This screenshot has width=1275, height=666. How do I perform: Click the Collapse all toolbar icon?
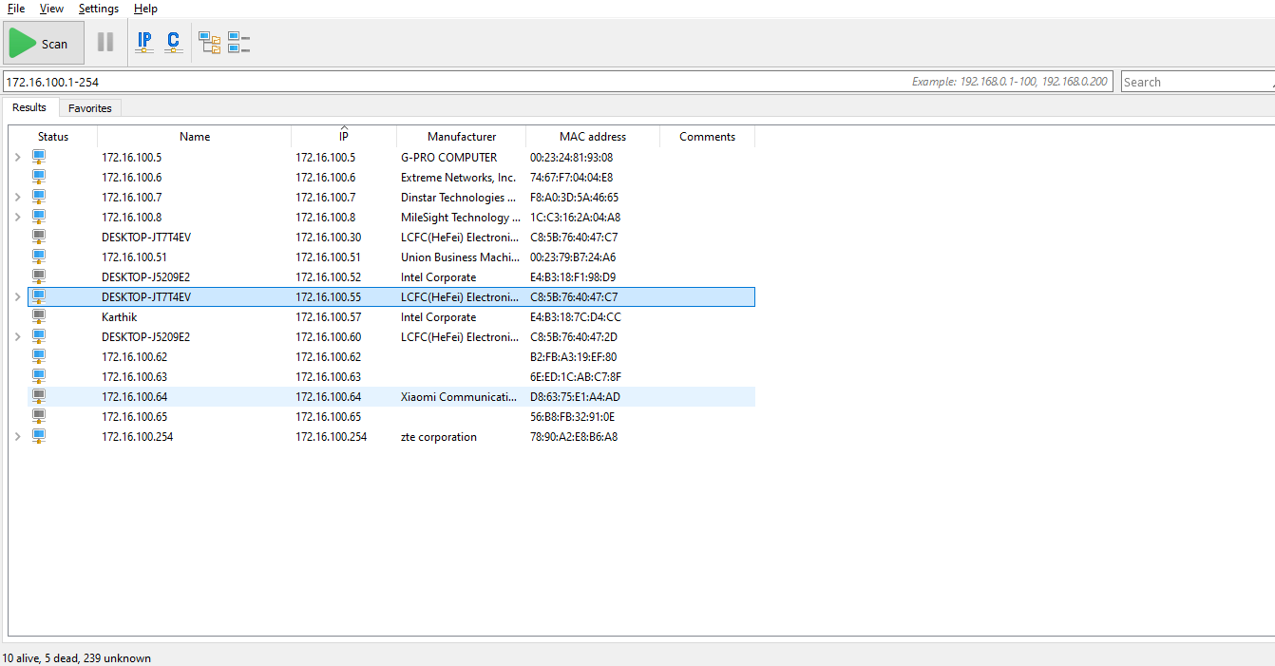pyautogui.click(x=238, y=43)
